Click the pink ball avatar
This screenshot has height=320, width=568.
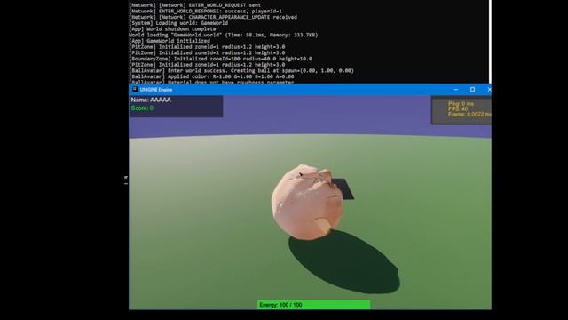[307, 202]
